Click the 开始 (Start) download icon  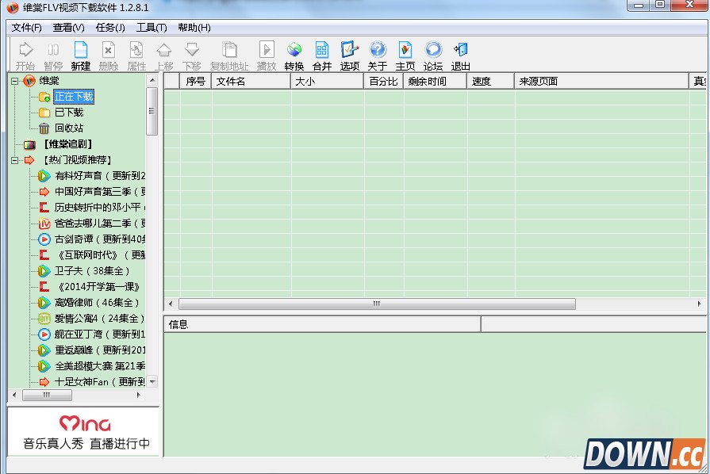click(25, 53)
